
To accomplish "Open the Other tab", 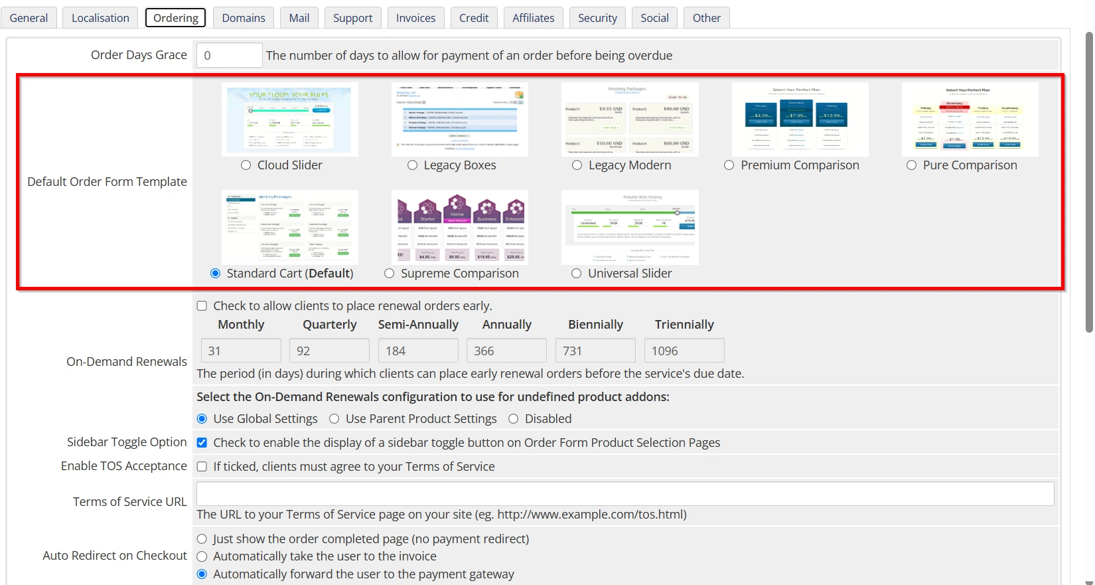I will pos(707,18).
